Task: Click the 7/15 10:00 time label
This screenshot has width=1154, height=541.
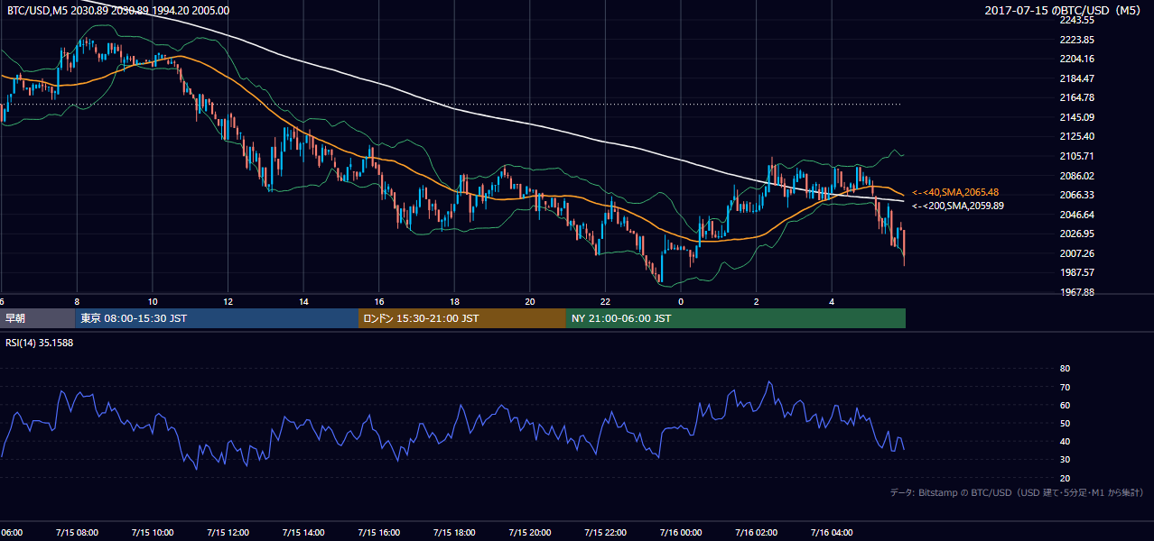Action: (x=153, y=532)
